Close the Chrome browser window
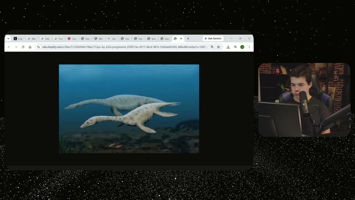Viewport: 355px width, 200px height. [x=249, y=39]
